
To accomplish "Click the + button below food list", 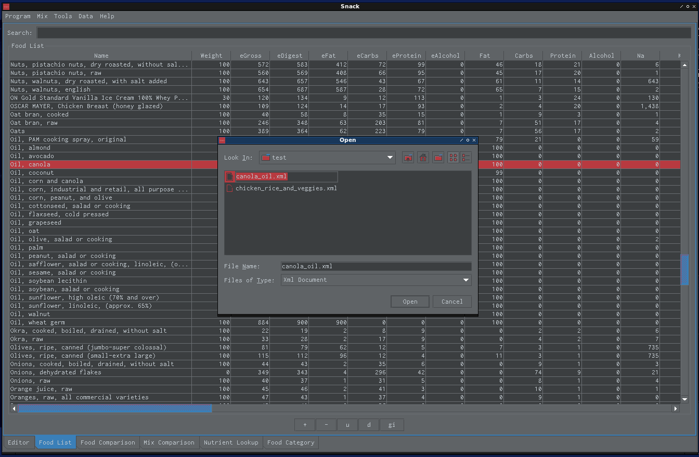I will pos(305,425).
